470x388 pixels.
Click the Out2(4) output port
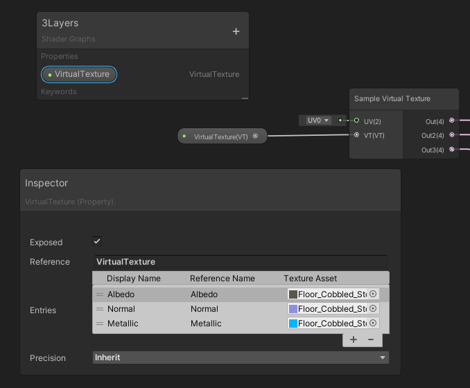[x=452, y=135]
